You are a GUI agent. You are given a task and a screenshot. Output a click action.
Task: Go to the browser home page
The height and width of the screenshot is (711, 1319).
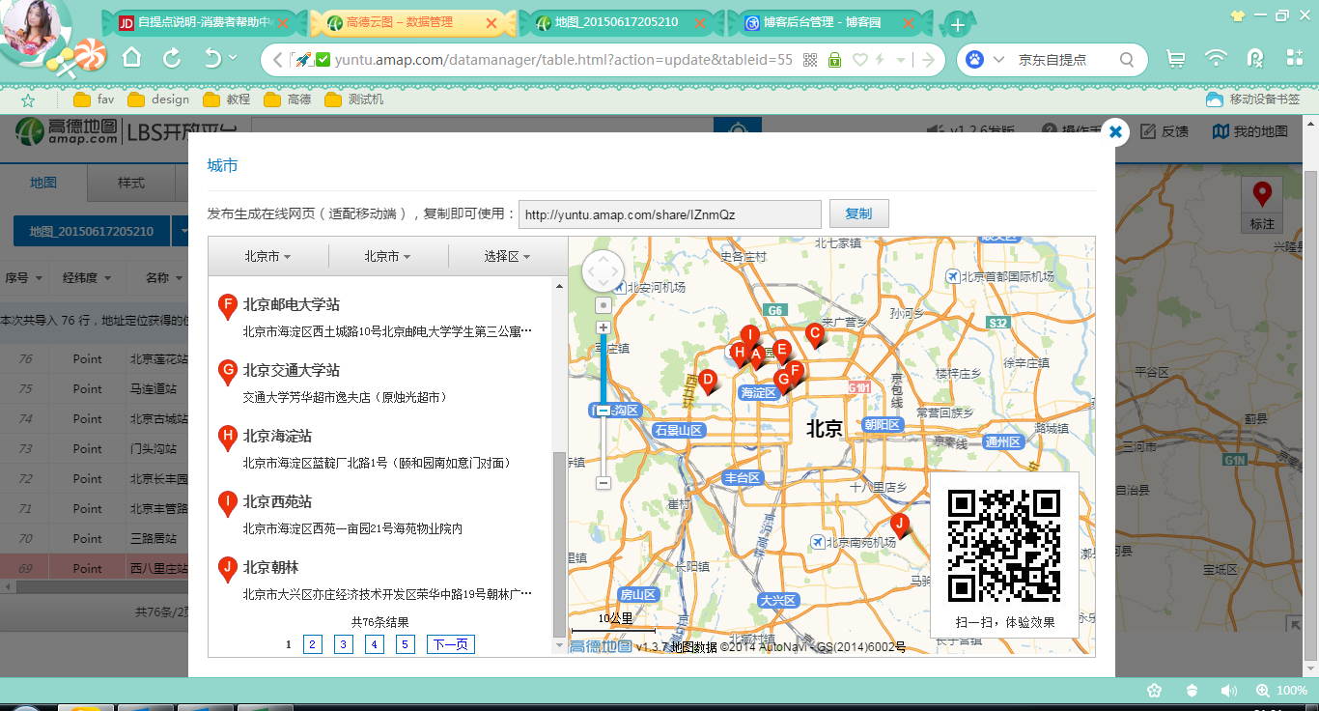coord(132,58)
